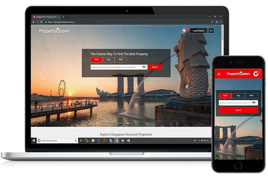This screenshot has height=177, width=268.
Task: Open Visual Studio from the taskbar
Action: coord(128,140)
